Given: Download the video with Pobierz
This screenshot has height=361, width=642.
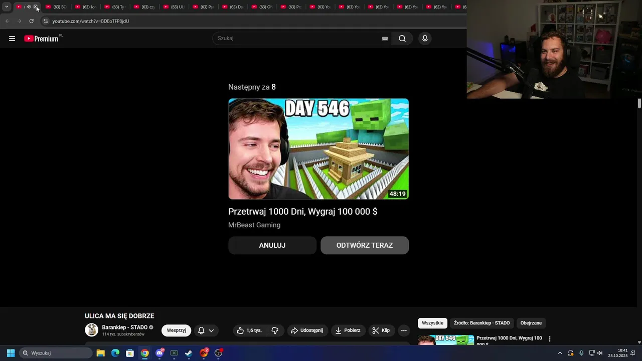Looking at the screenshot, I should 348,330.
